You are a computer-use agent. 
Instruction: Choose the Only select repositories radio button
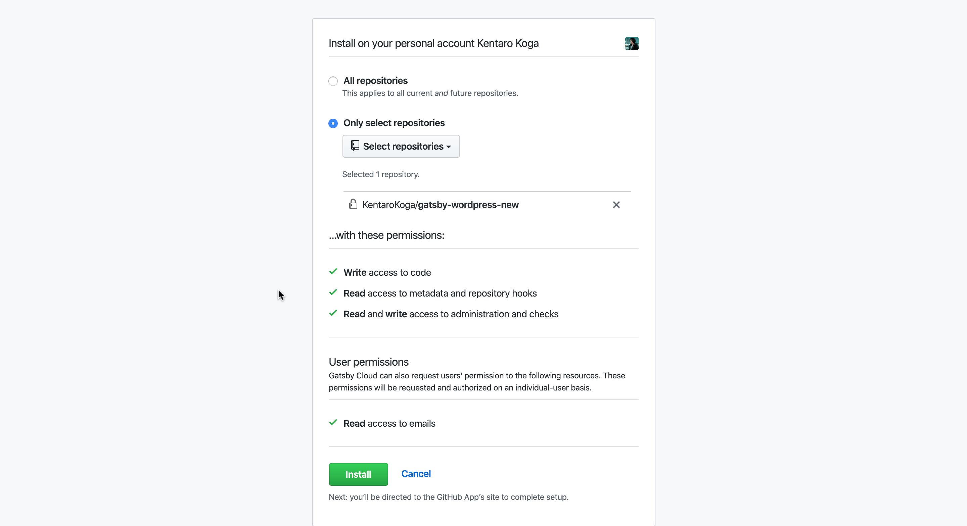[333, 123]
